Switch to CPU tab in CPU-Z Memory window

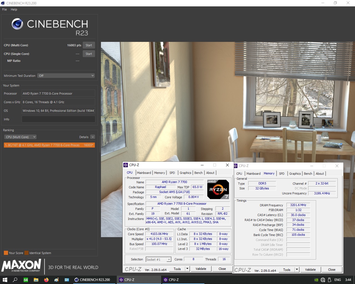tap(239, 174)
